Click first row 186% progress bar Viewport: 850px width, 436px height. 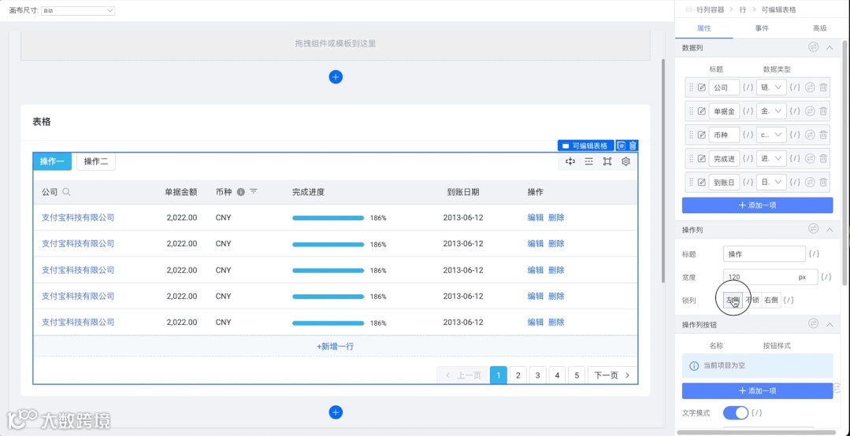pos(328,218)
